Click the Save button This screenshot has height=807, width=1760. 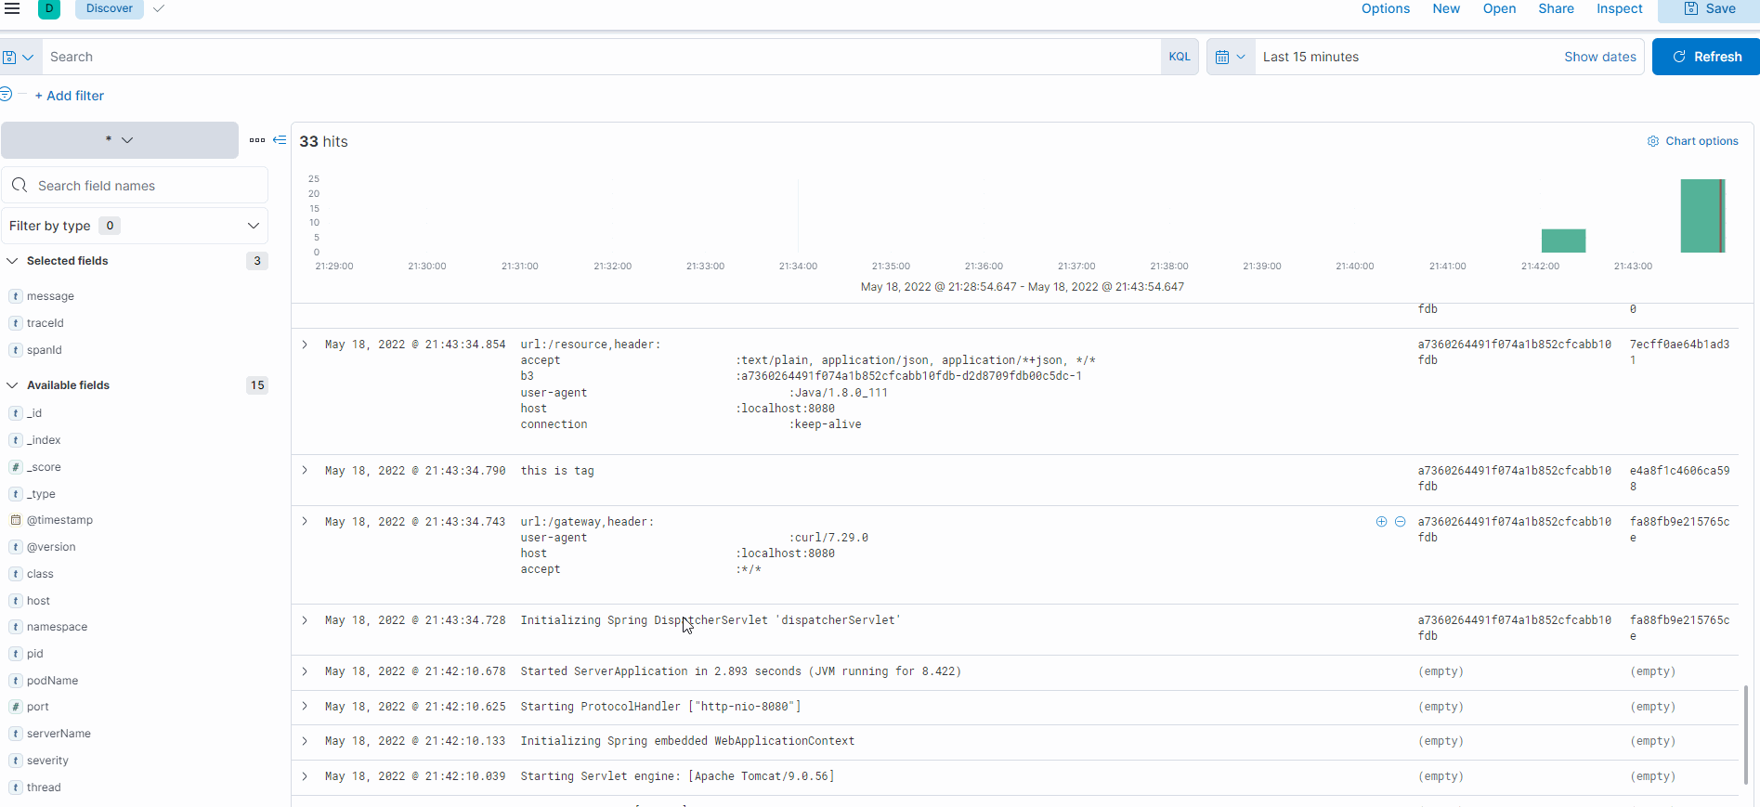(1709, 8)
